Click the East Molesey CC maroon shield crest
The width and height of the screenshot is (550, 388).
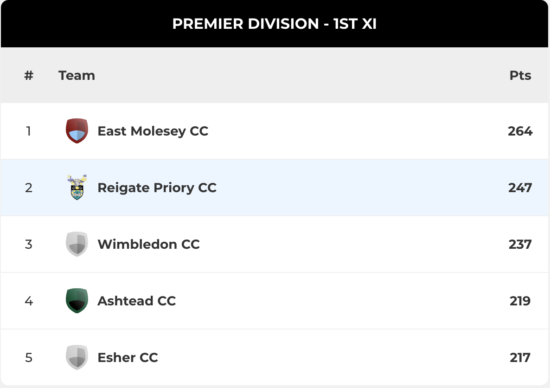[77, 130]
